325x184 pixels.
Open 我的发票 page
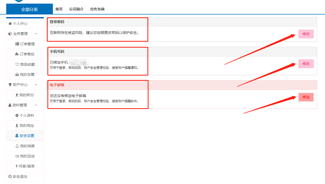[x=25, y=75]
